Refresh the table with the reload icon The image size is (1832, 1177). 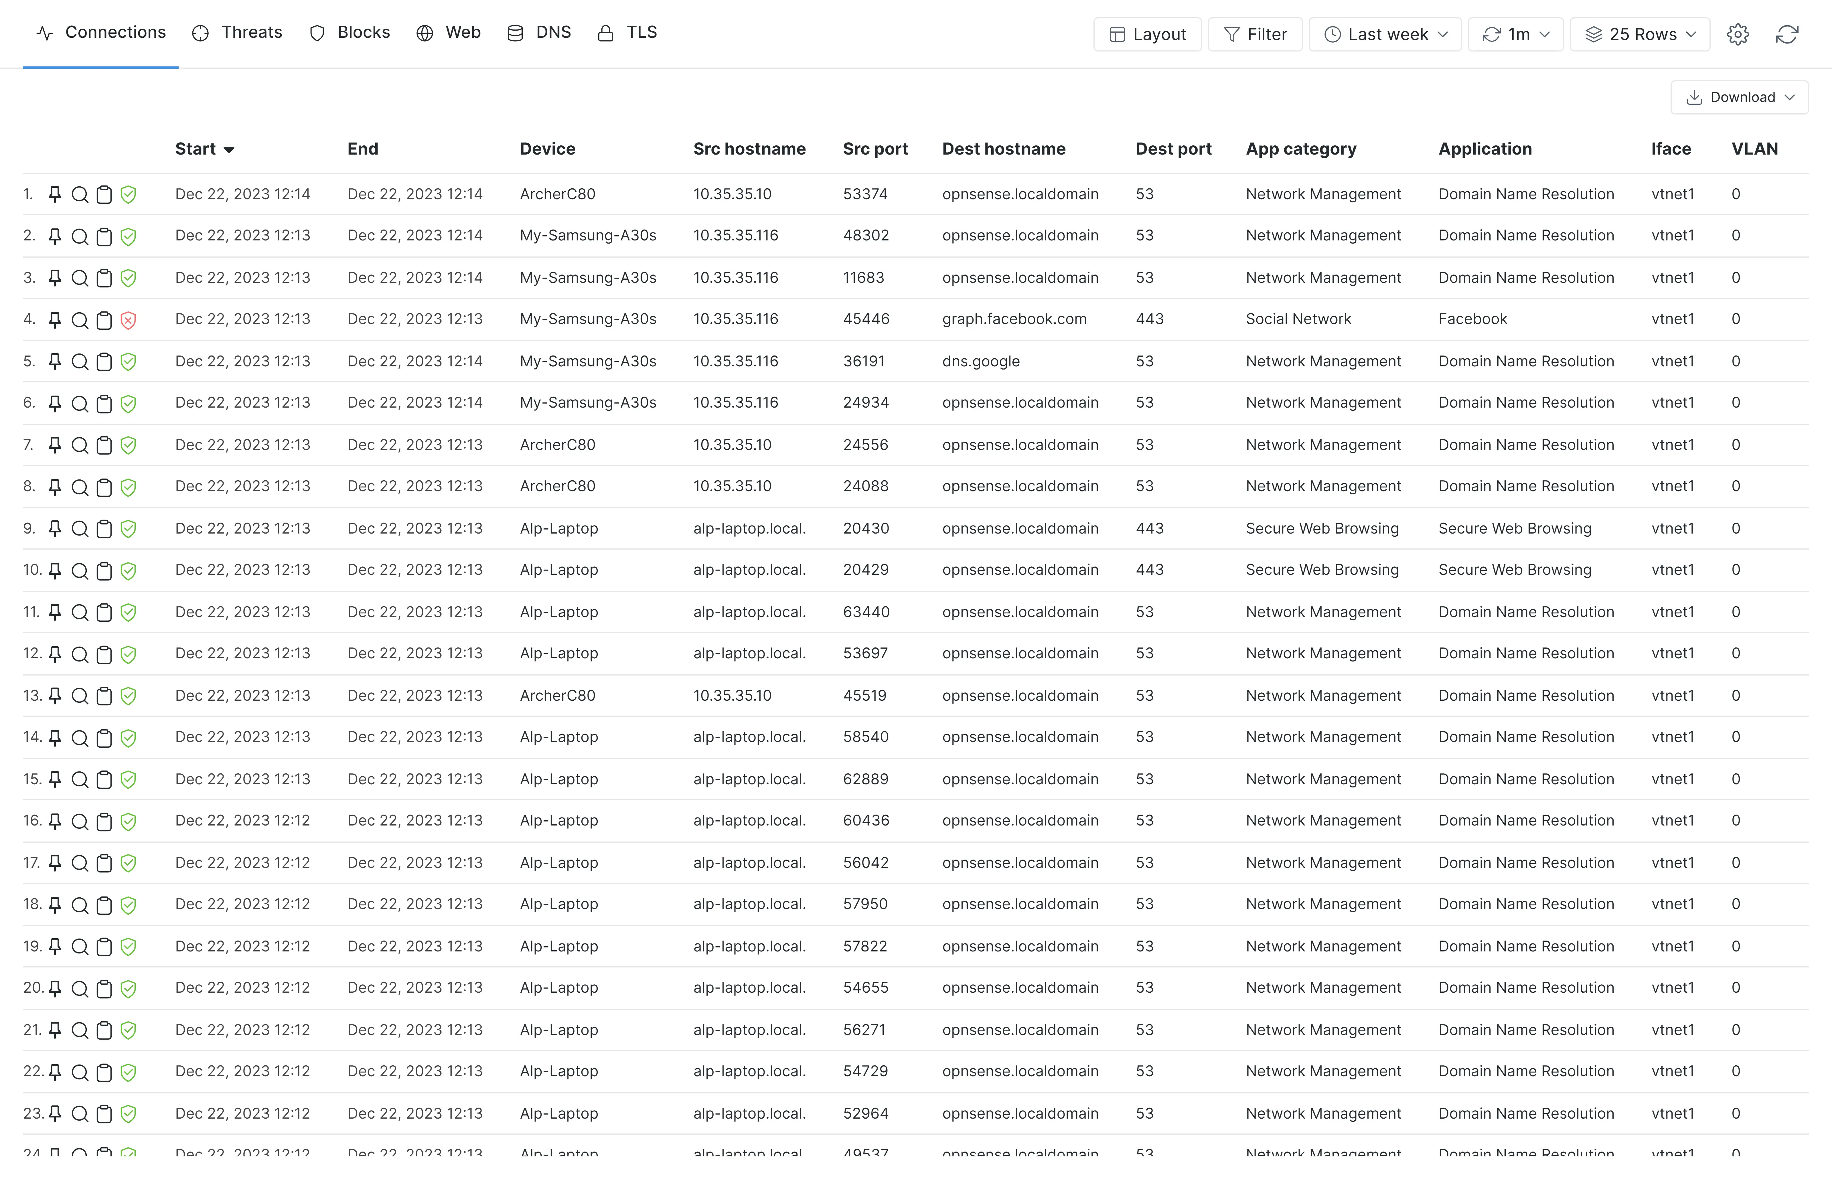tap(1787, 34)
